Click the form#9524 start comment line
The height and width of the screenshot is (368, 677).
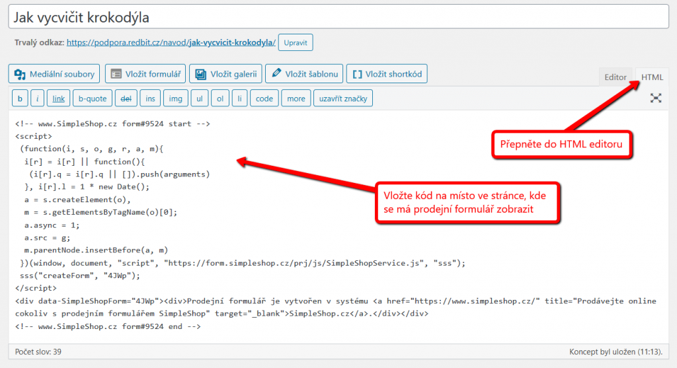click(x=112, y=124)
